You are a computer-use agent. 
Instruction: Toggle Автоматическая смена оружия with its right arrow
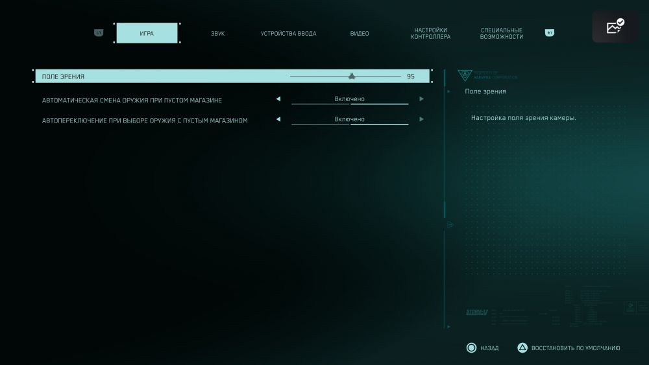pos(421,99)
